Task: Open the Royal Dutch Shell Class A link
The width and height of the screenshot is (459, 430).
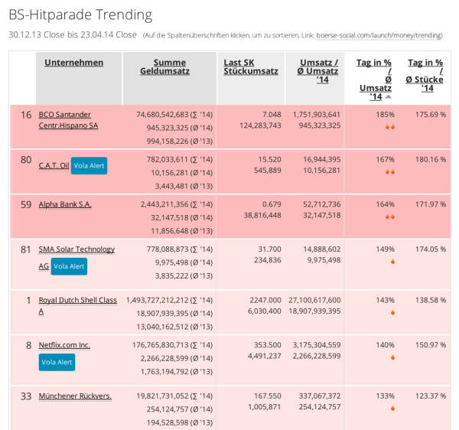Action: tap(79, 305)
